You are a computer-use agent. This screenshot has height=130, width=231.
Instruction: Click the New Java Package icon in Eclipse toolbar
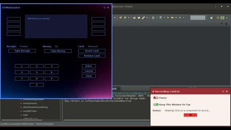pyautogui.click(x=121, y=18)
